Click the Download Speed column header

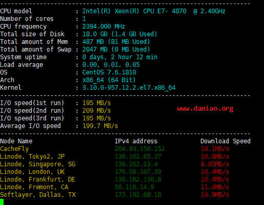click(226, 141)
